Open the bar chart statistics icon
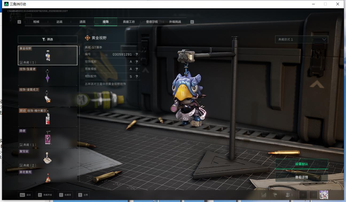Image resolution: width=346 pixels, height=202 pixels. pos(264,195)
